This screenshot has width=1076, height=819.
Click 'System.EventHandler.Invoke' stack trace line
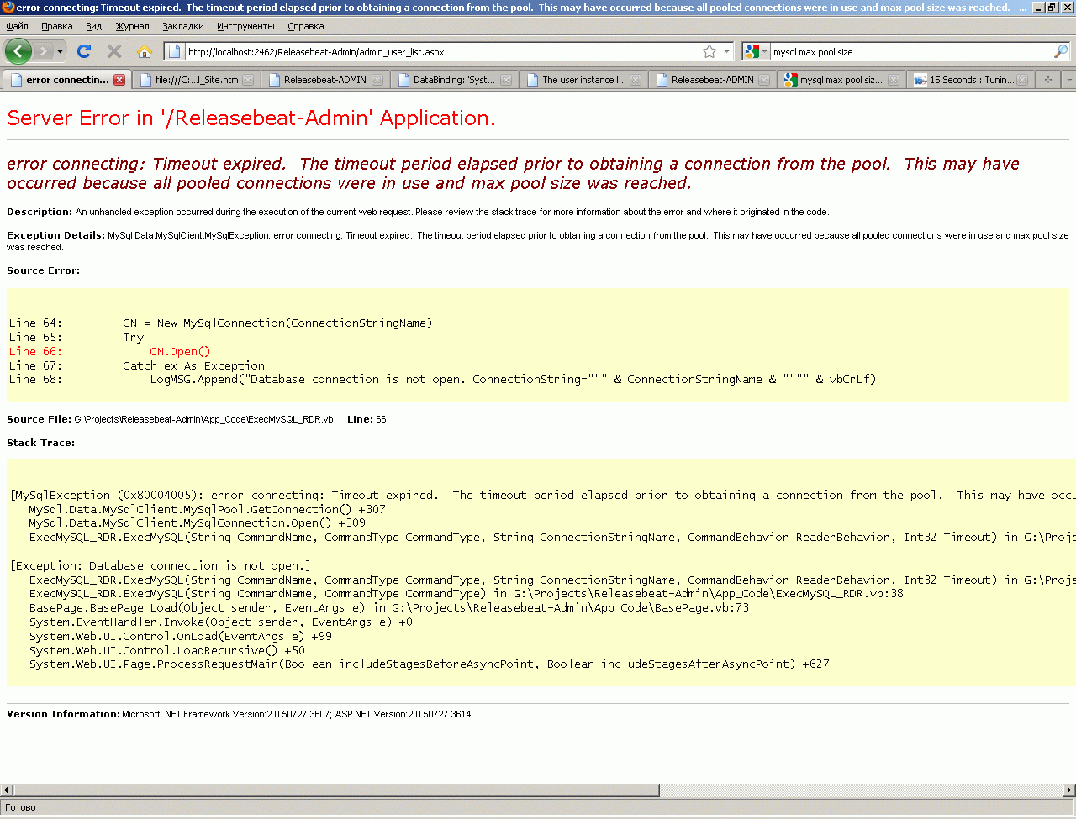[x=221, y=622]
